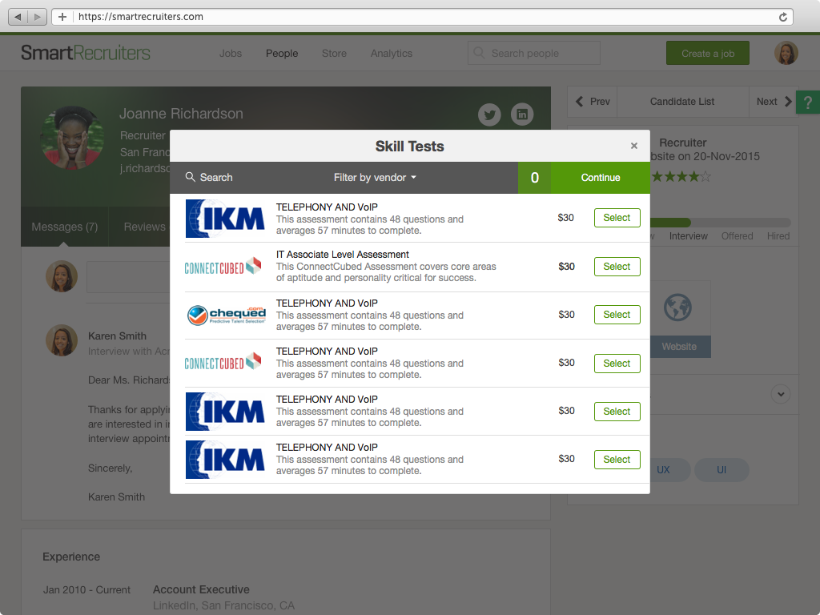Open Joanne Richardson's LinkedIn profile icon
Screen dimensions: 820x615
point(522,114)
